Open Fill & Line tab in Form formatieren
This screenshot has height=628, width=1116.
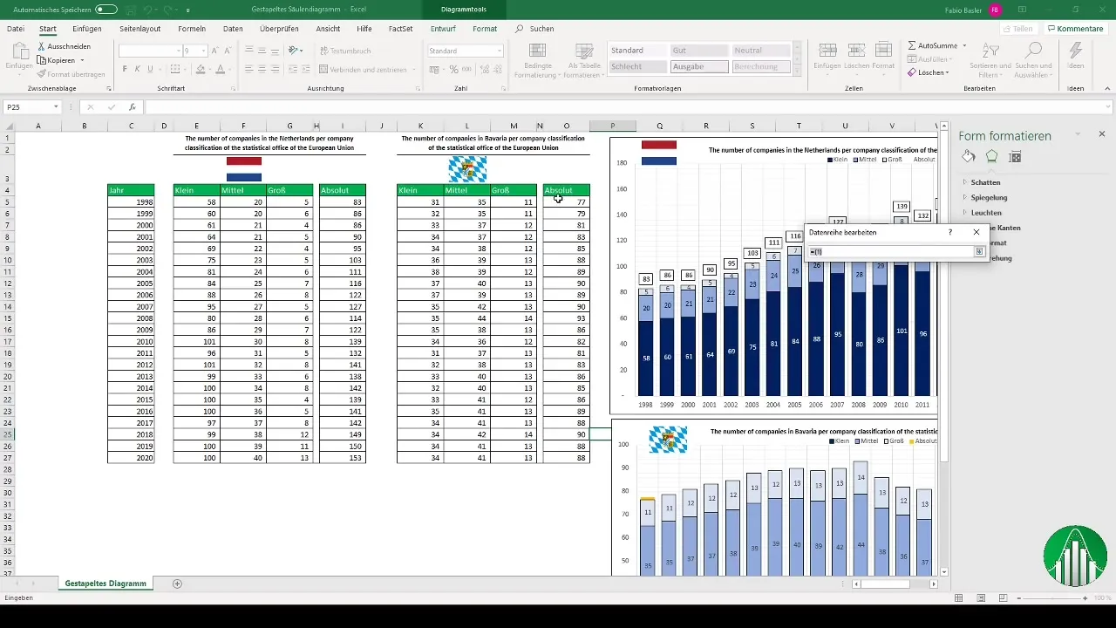[x=969, y=157]
